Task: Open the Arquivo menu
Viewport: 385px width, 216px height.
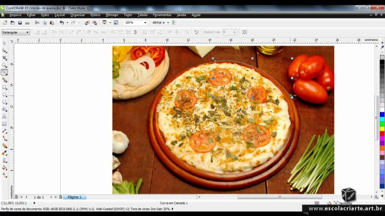Action: point(15,15)
